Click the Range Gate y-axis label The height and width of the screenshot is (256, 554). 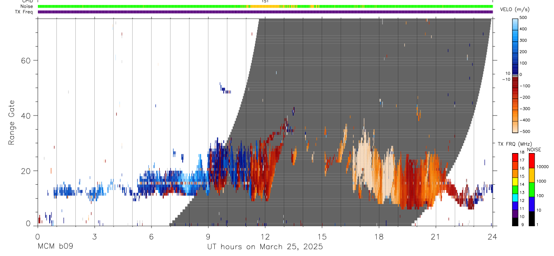(11, 122)
